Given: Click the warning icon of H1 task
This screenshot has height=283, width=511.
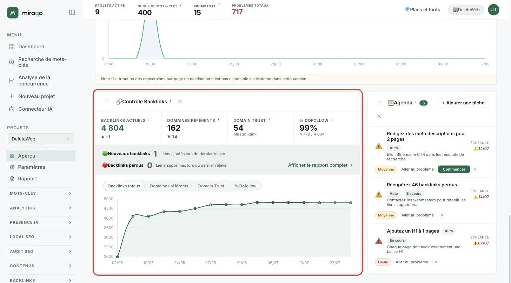Looking at the screenshot, I should tap(379, 241).
